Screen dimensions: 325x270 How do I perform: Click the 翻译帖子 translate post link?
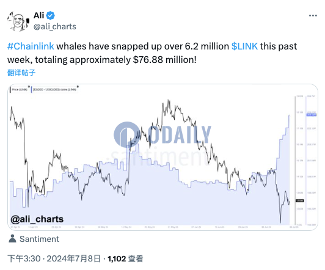(21, 73)
